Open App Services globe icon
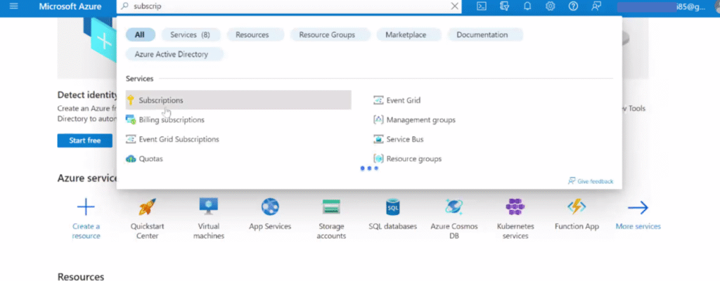The width and height of the screenshot is (720, 281). [270, 207]
